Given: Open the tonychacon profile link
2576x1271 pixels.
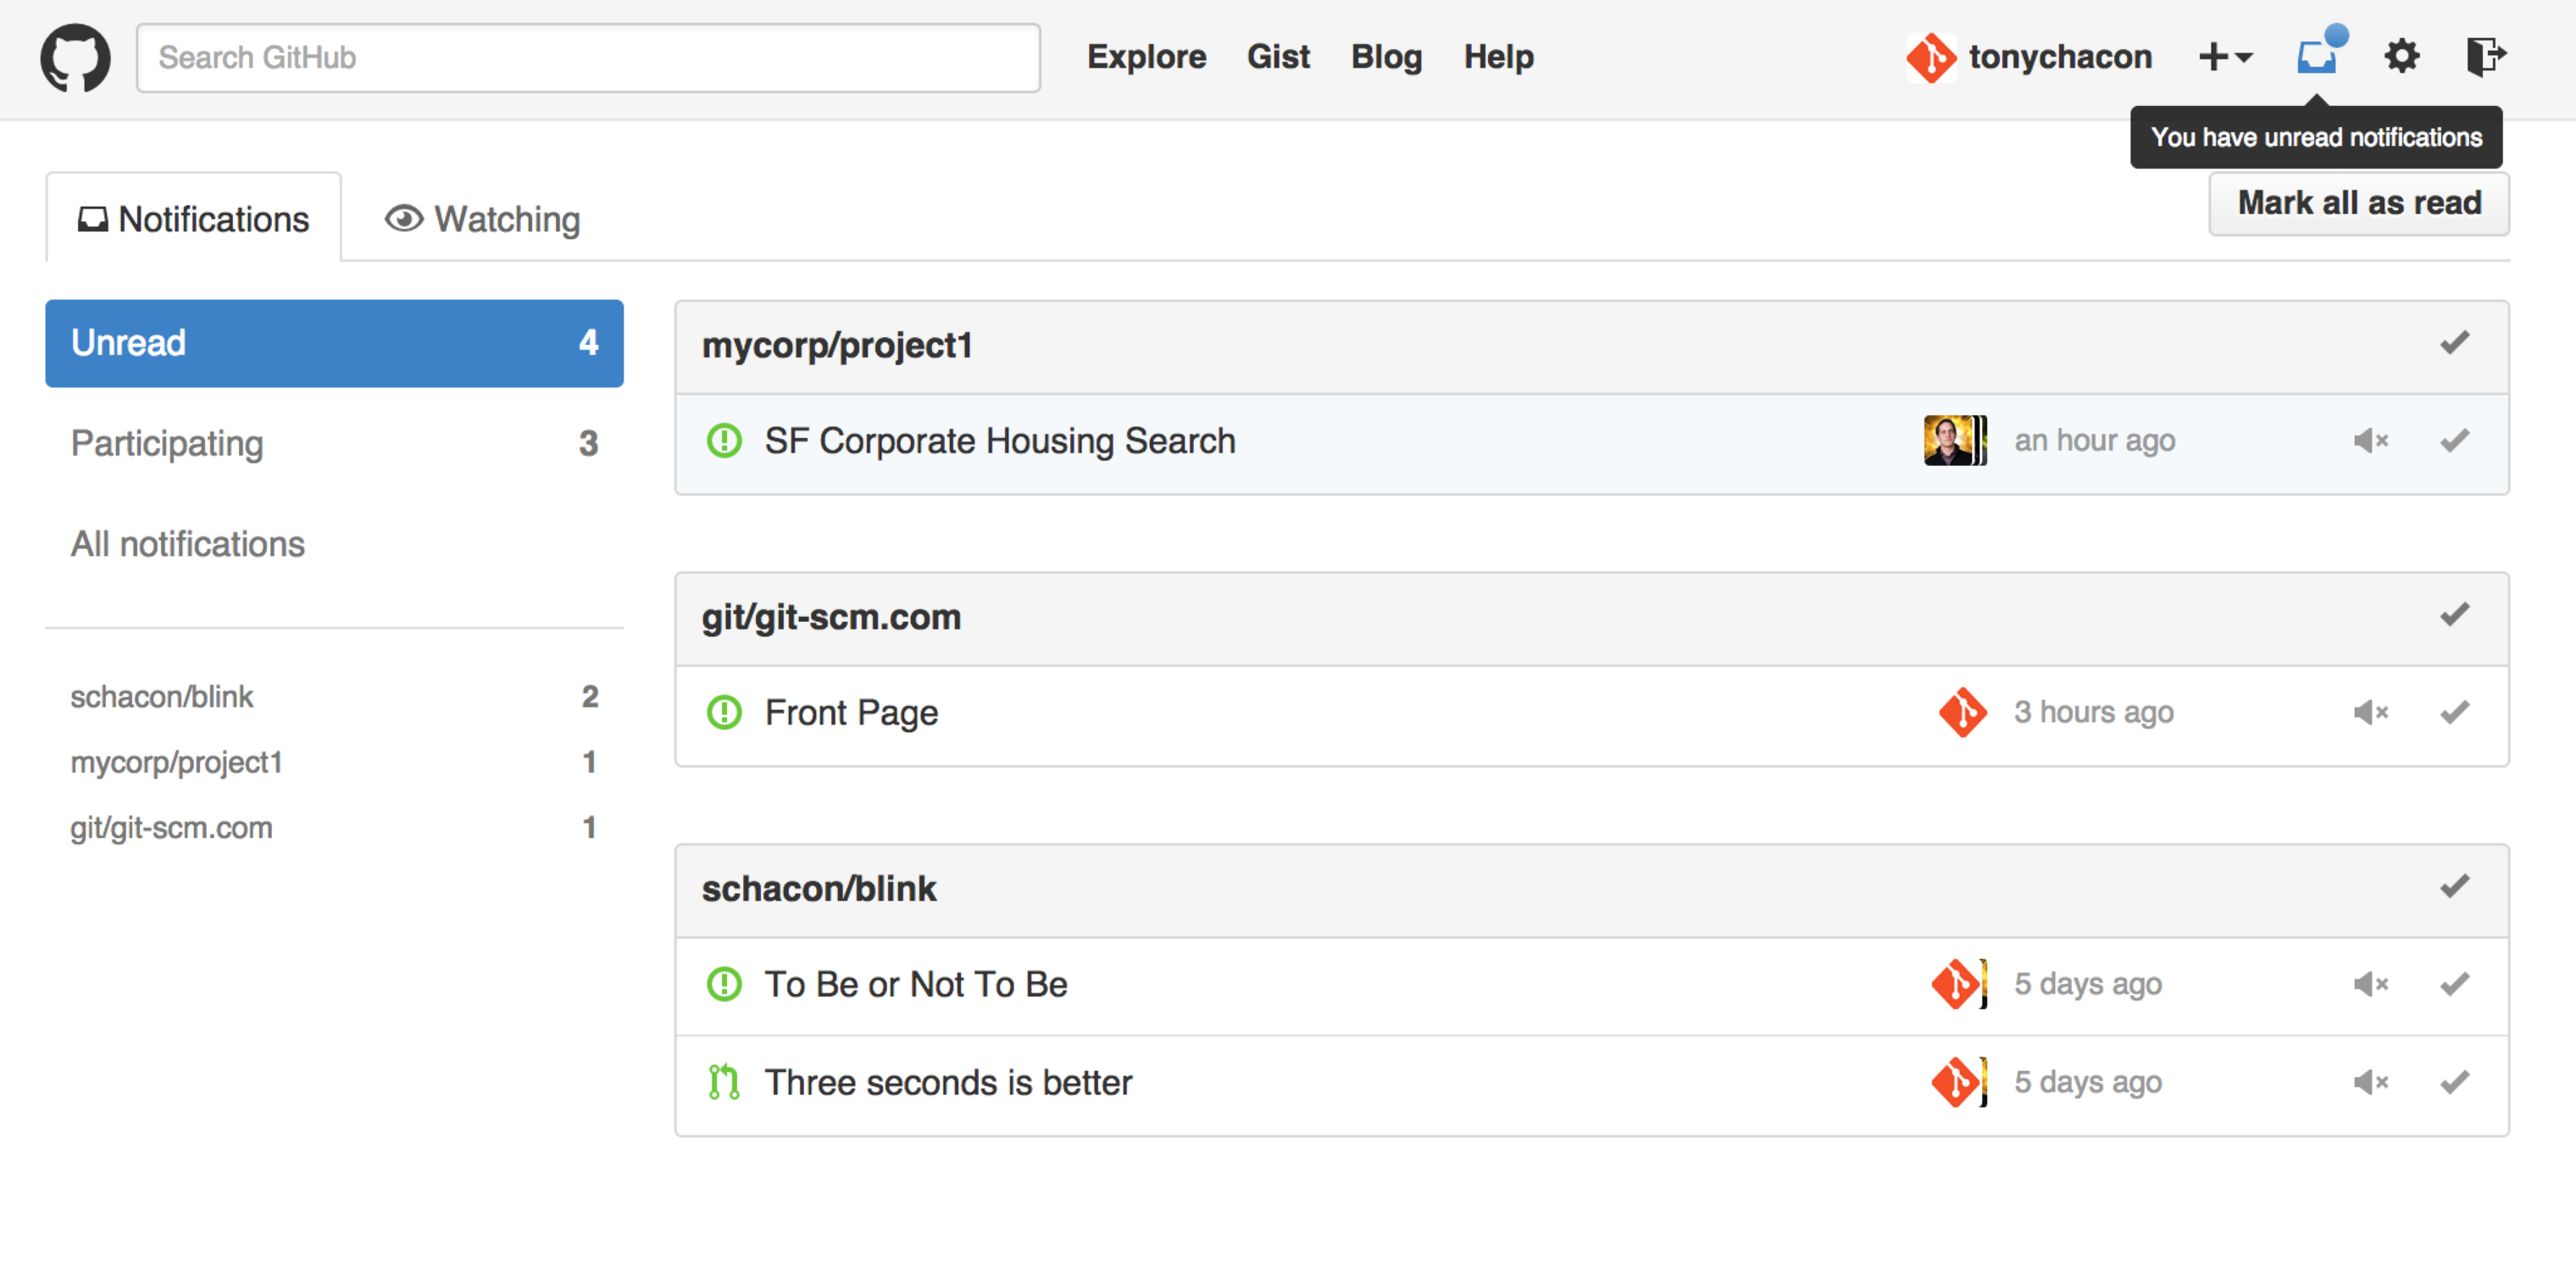Looking at the screenshot, I should 2058,57.
